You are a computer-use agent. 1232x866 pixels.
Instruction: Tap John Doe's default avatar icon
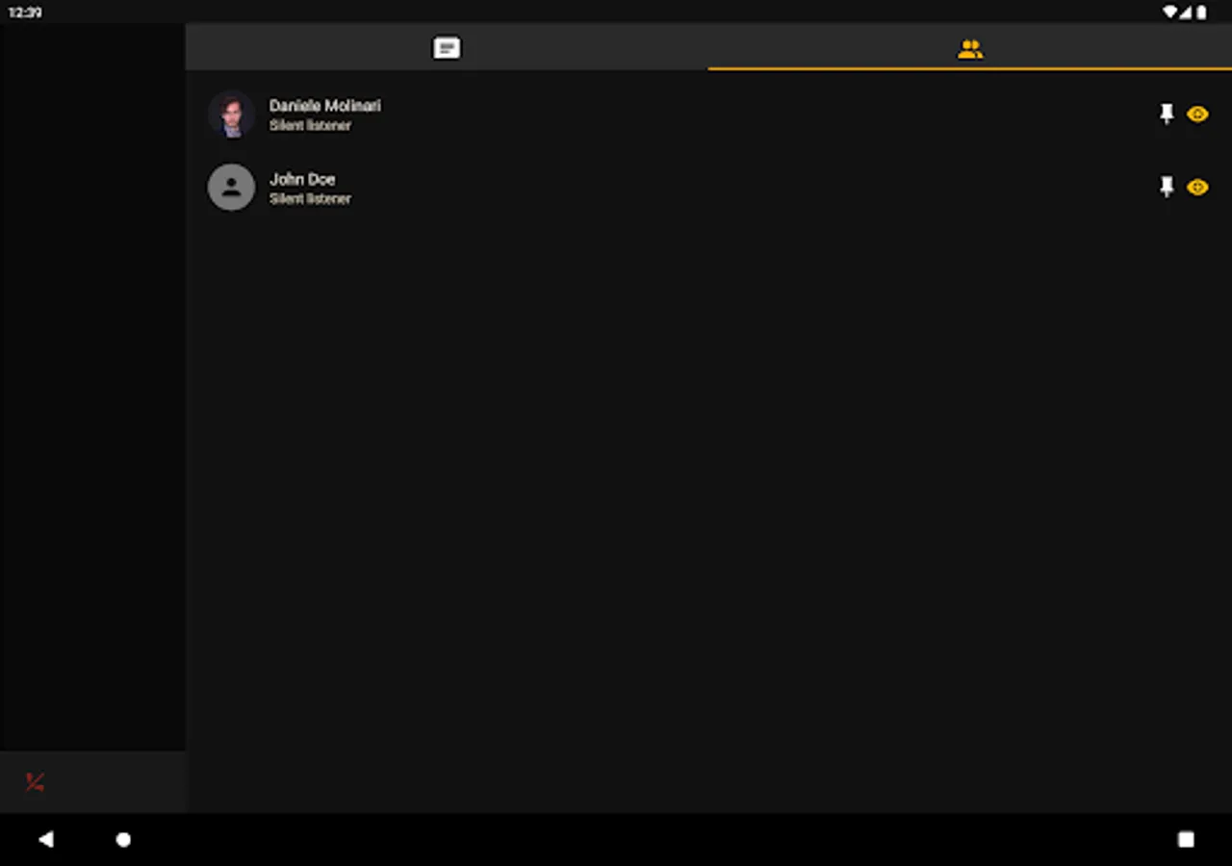(x=232, y=188)
